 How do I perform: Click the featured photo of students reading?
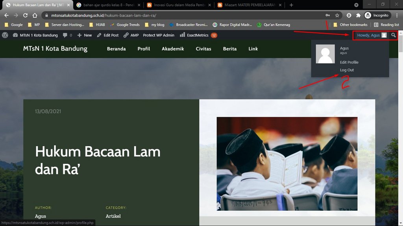point(287,164)
